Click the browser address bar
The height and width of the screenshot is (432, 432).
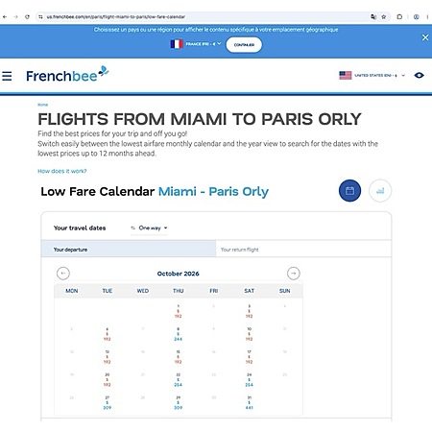point(204,17)
